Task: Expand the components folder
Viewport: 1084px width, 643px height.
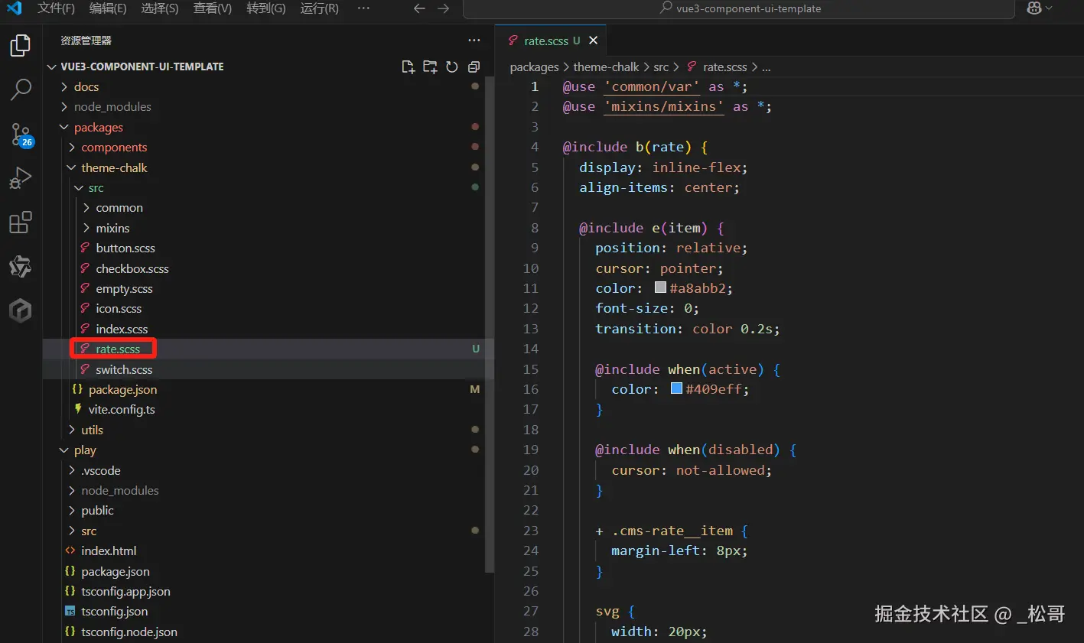Action: 114,148
